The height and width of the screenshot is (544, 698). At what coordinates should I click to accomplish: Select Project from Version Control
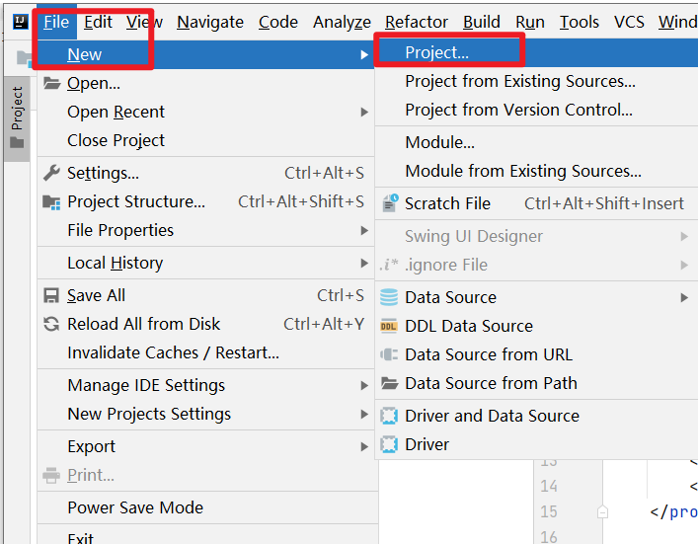click(518, 110)
